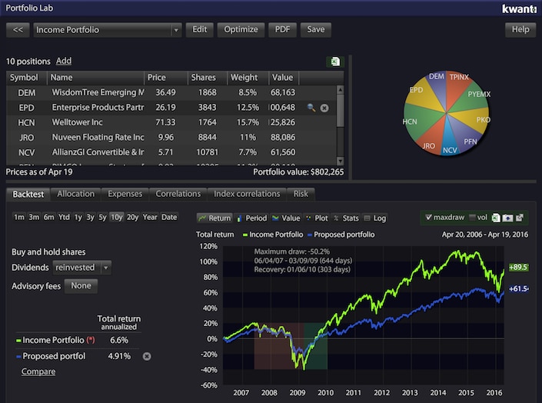Screen dimensions: 542x403
Task: Open Help
Action: coord(520,30)
